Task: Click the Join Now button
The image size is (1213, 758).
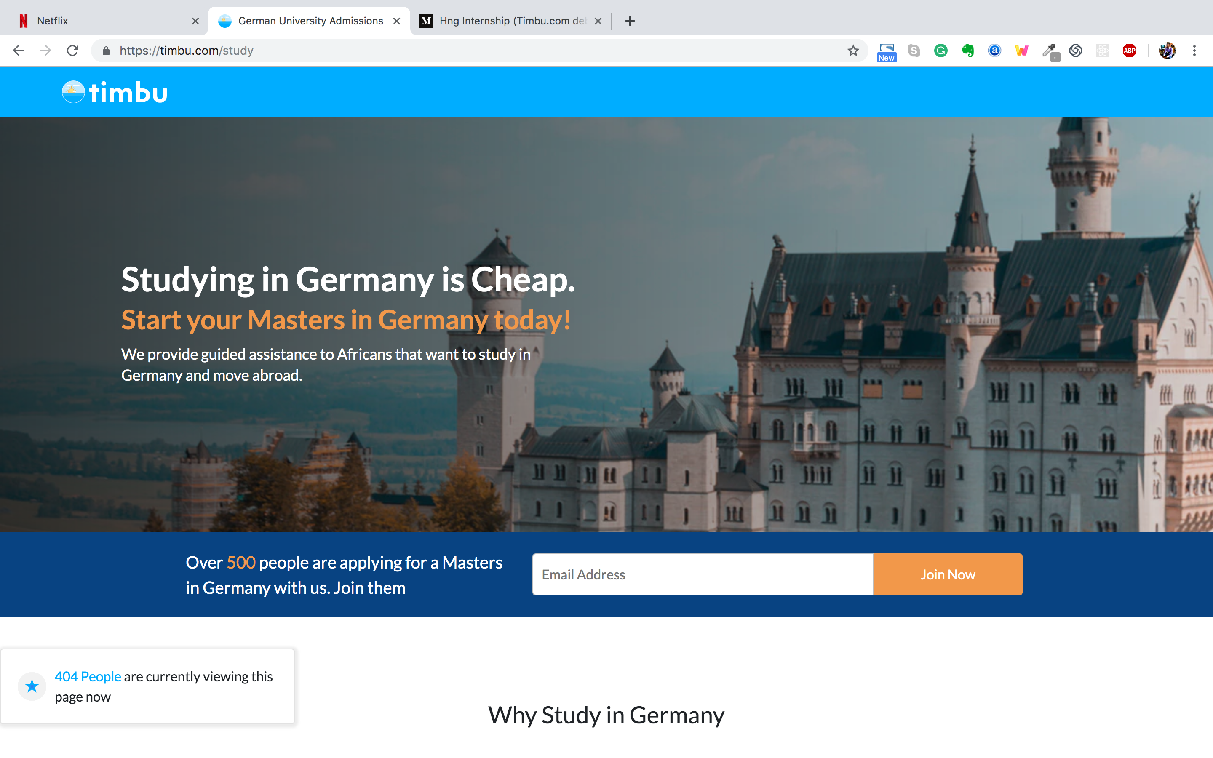Action: (947, 574)
